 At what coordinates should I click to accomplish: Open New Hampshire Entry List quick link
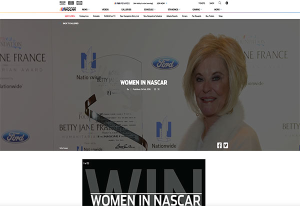pyautogui.click(x=129, y=16)
